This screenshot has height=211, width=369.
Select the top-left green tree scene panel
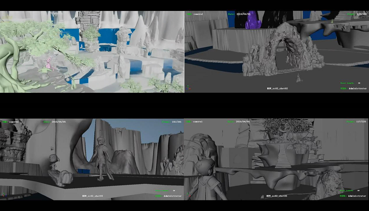92,52
